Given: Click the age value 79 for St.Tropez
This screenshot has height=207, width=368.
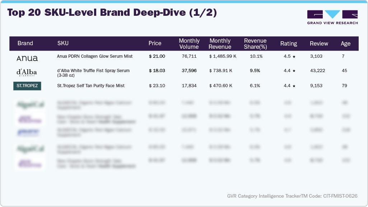Looking at the screenshot, I should click(344, 86).
